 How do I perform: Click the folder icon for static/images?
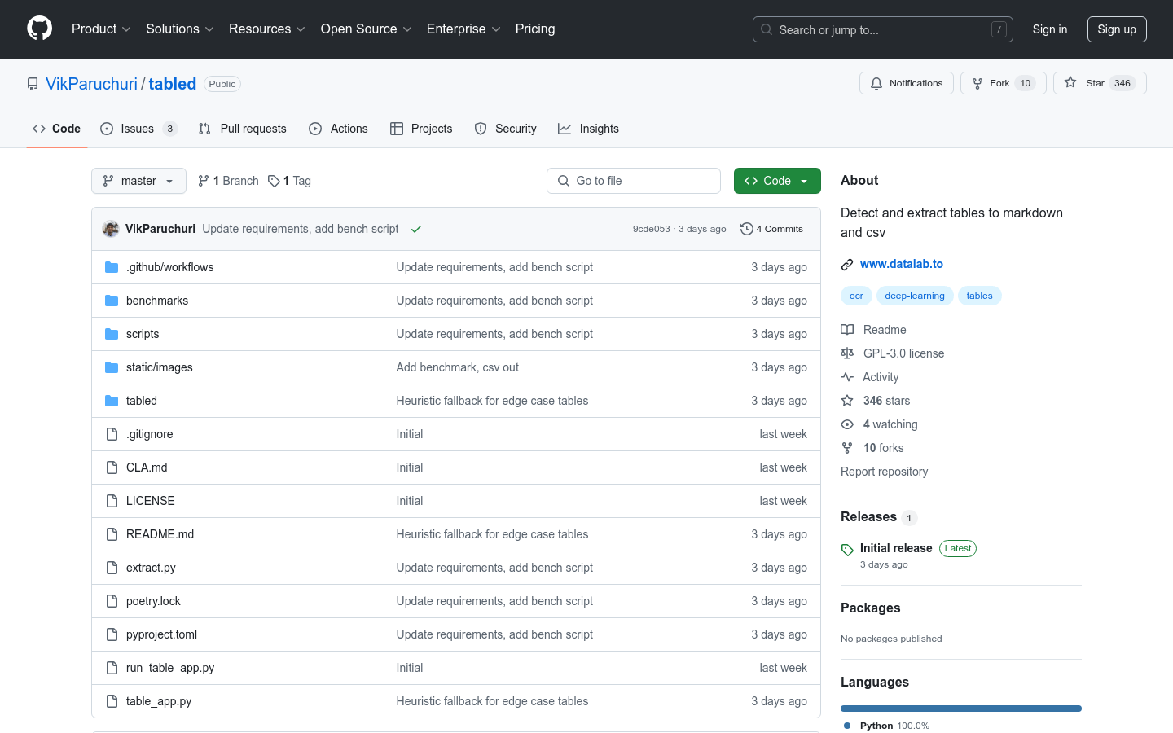pyautogui.click(x=112, y=367)
